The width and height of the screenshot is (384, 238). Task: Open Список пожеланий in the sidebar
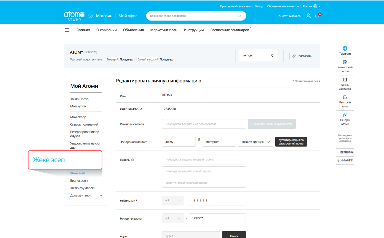pyautogui.click(x=84, y=124)
